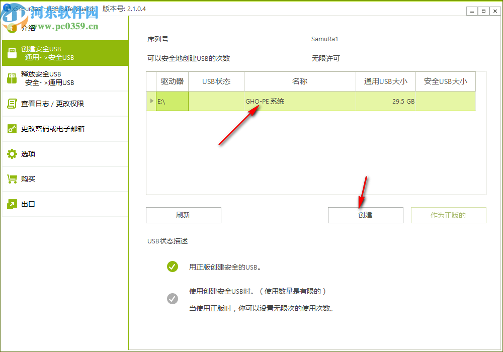
Task: Select the 出口 exit arrow icon
Action: pos(11,204)
